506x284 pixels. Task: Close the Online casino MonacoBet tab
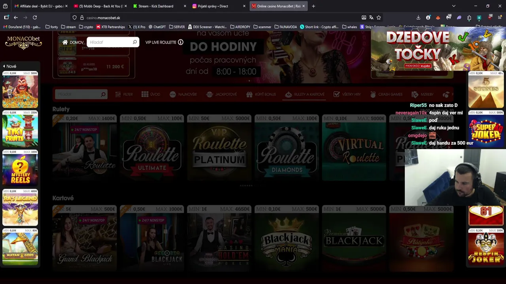pos(304,6)
